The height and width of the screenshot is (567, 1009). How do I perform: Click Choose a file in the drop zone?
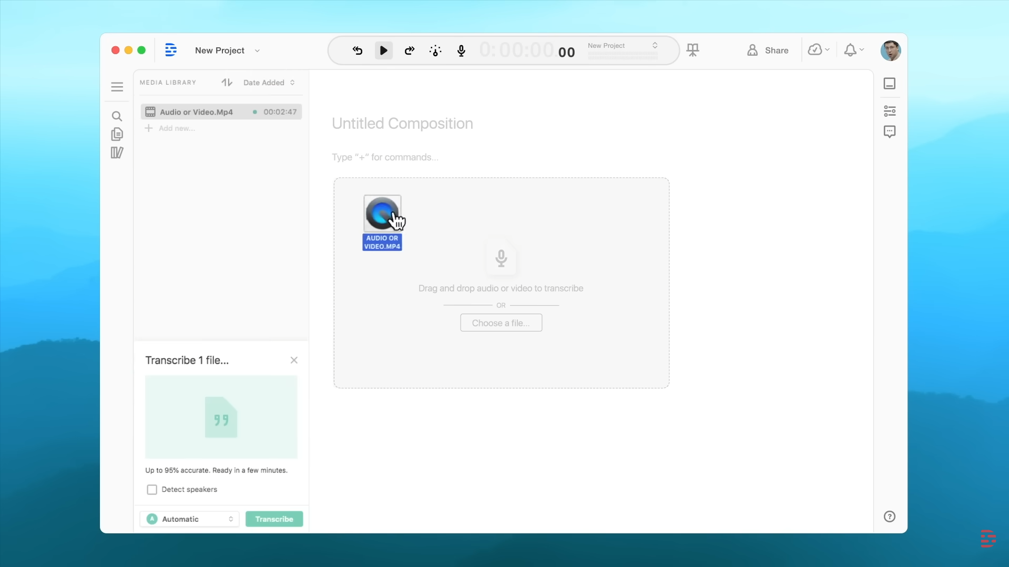501,322
